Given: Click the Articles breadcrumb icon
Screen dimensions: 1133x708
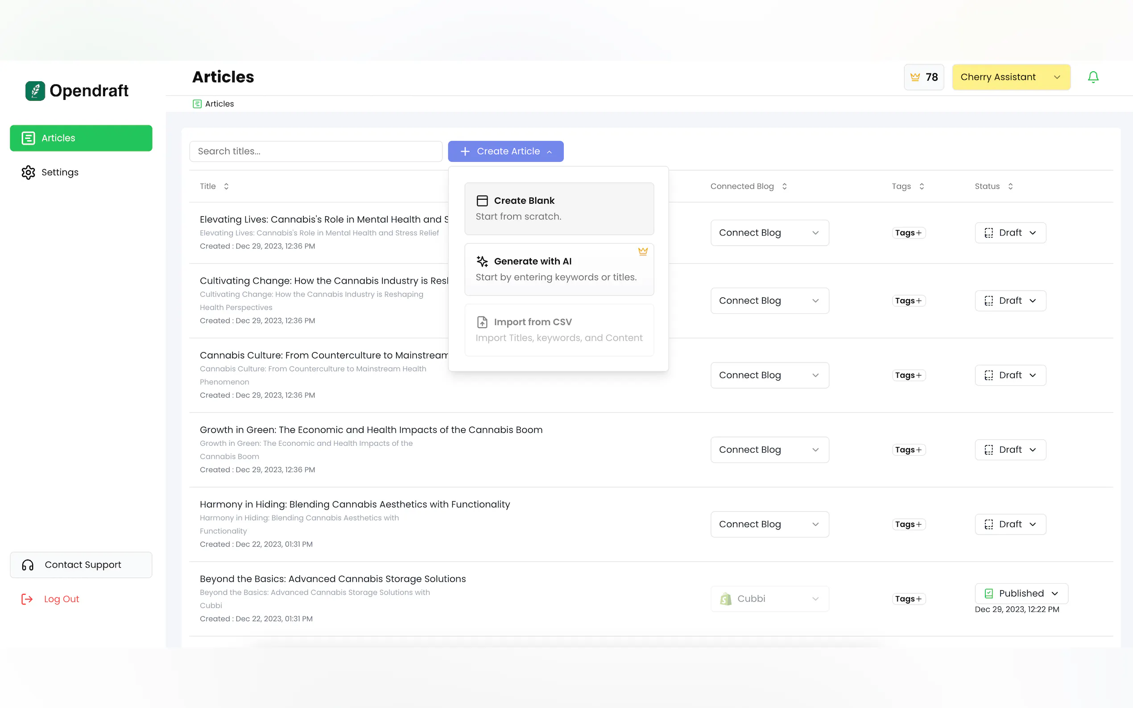Looking at the screenshot, I should pyautogui.click(x=197, y=104).
